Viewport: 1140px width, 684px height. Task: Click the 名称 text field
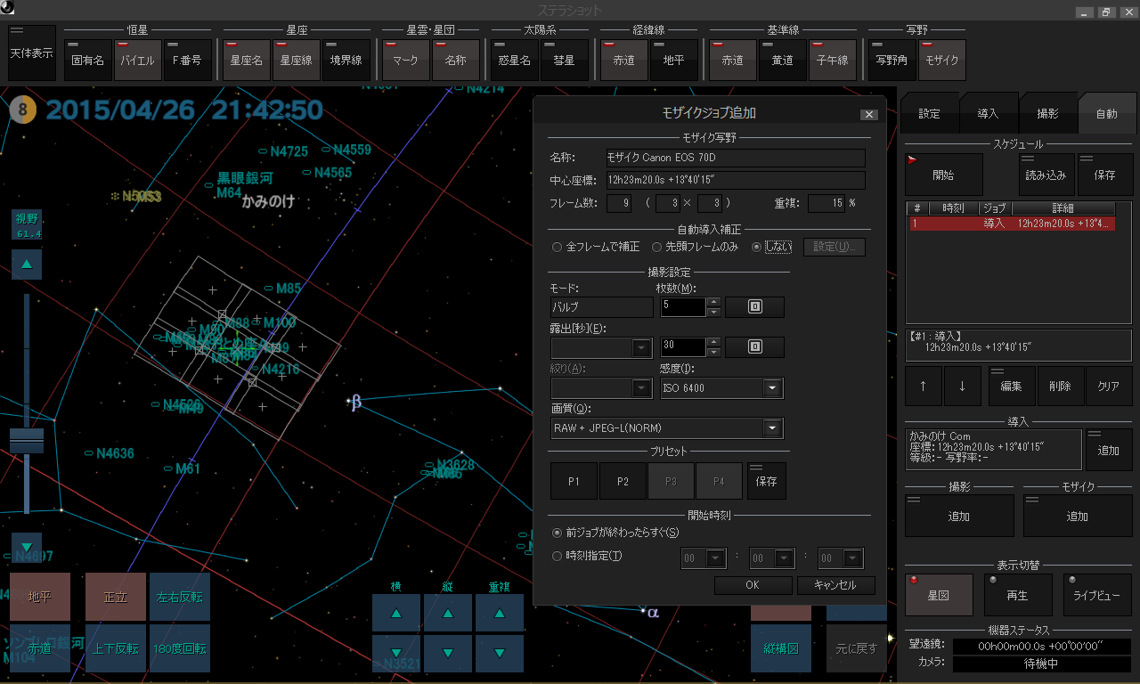(x=735, y=158)
